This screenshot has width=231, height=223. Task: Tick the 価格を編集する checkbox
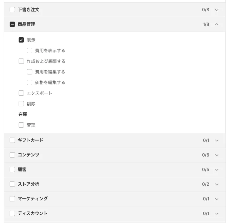(x=30, y=82)
